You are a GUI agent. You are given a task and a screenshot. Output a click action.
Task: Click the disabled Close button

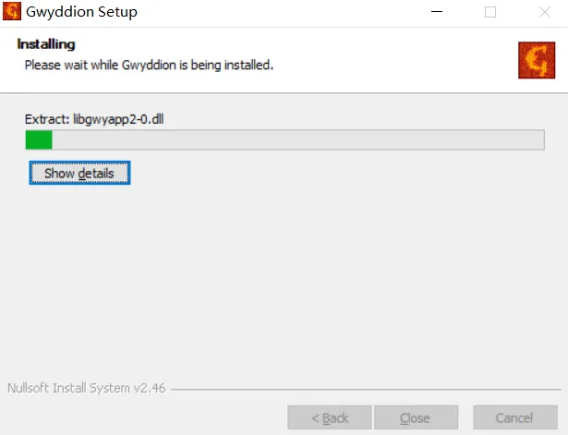click(416, 417)
